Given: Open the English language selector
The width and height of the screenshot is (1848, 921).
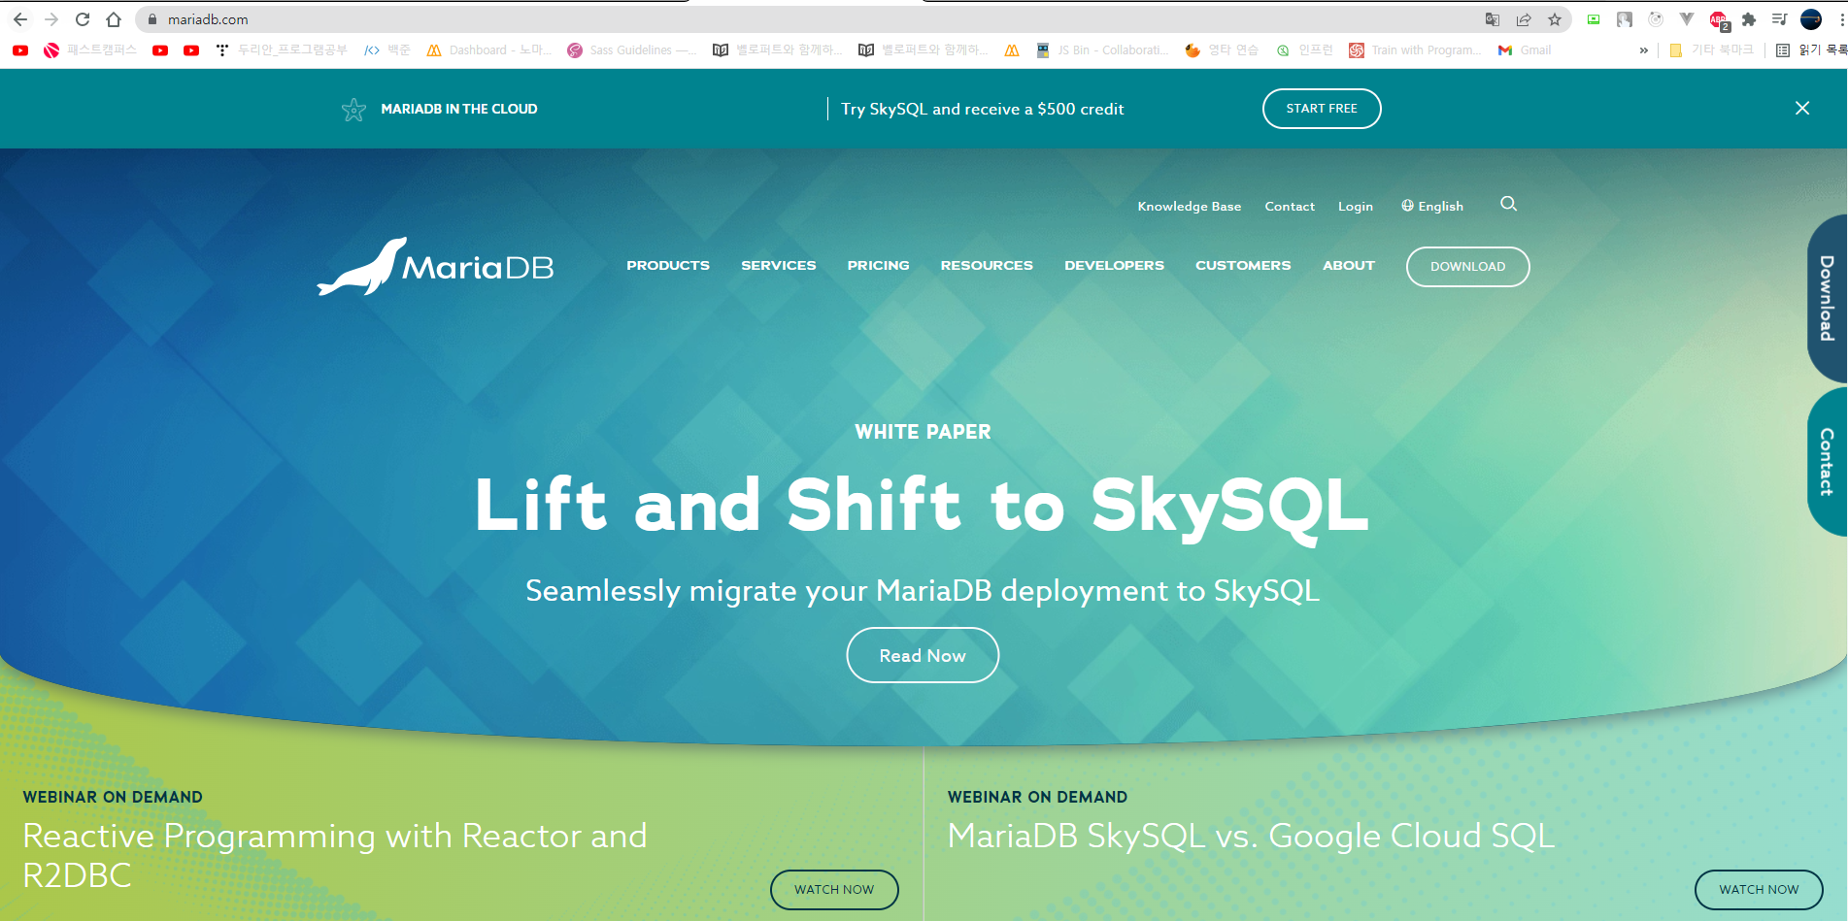Looking at the screenshot, I should [1432, 206].
